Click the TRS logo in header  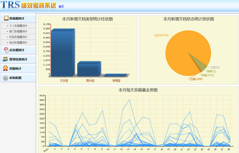tap(10, 4)
